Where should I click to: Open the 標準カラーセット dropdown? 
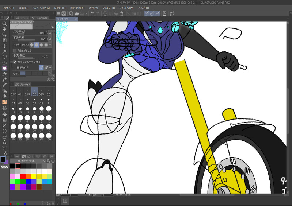28,161
